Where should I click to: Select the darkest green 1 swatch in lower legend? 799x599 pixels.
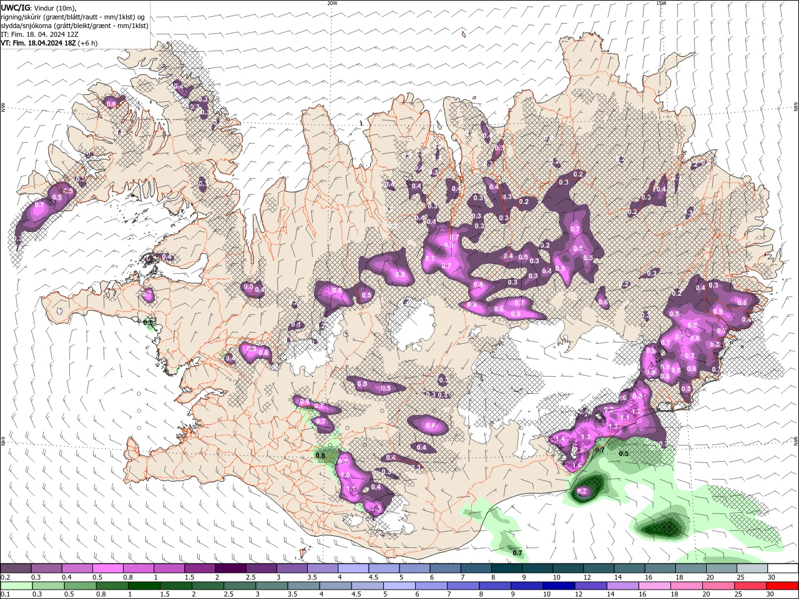[144, 586]
